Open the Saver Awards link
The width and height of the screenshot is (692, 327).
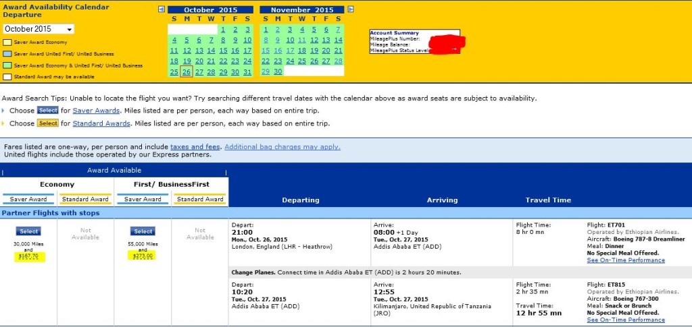click(96, 111)
